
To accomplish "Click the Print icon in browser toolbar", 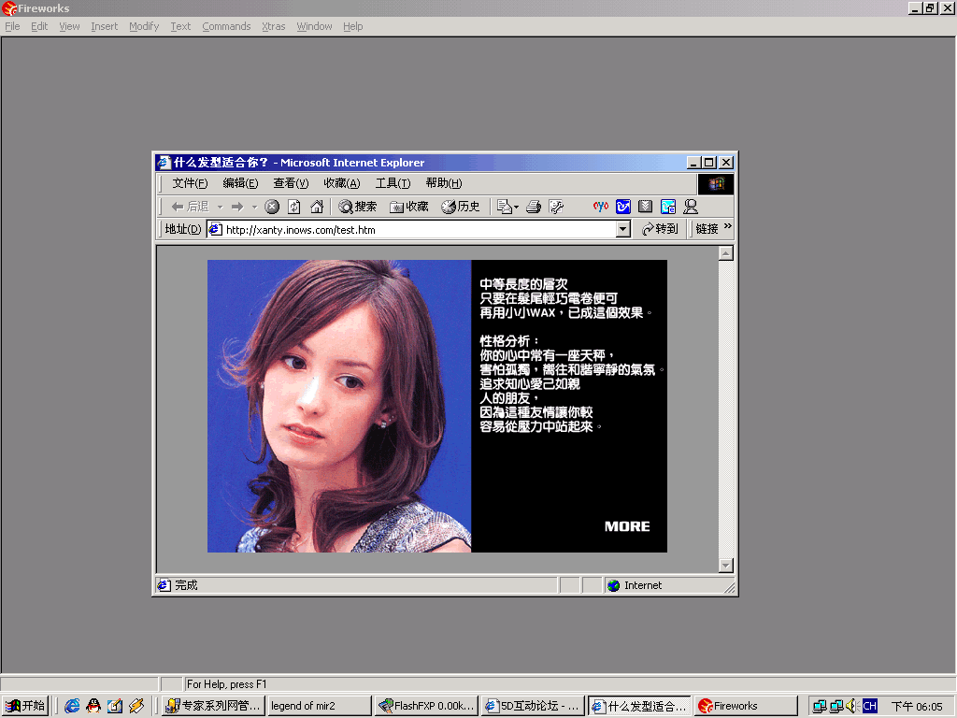I will click(x=534, y=207).
